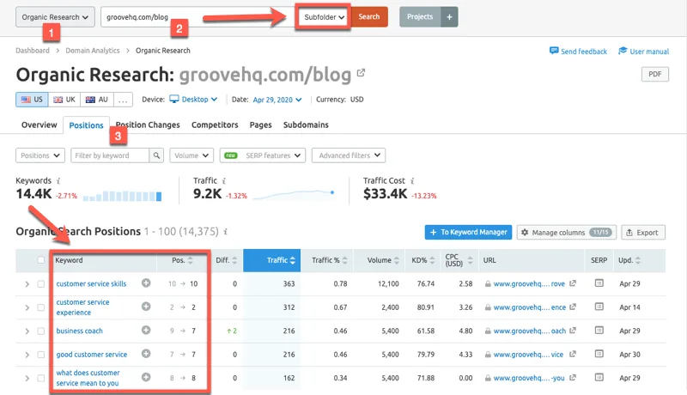This screenshot has width=687, height=395.
Task: Click the PDF export button
Action: coord(655,74)
